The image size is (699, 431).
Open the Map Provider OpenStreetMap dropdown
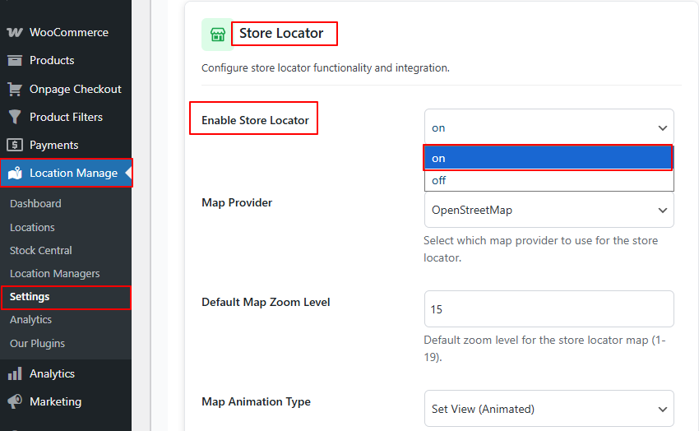click(x=548, y=210)
